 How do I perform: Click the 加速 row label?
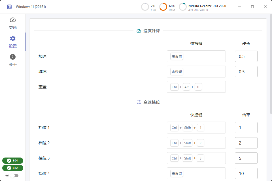pos(42,57)
